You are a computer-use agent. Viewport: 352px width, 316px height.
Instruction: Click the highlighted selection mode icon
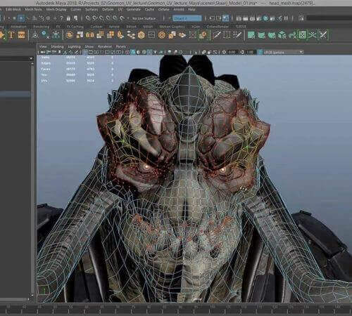pyautogui.click(x=21, y=18)
